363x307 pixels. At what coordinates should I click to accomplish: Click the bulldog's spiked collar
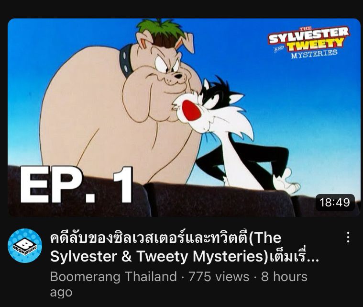coord(126,61)
